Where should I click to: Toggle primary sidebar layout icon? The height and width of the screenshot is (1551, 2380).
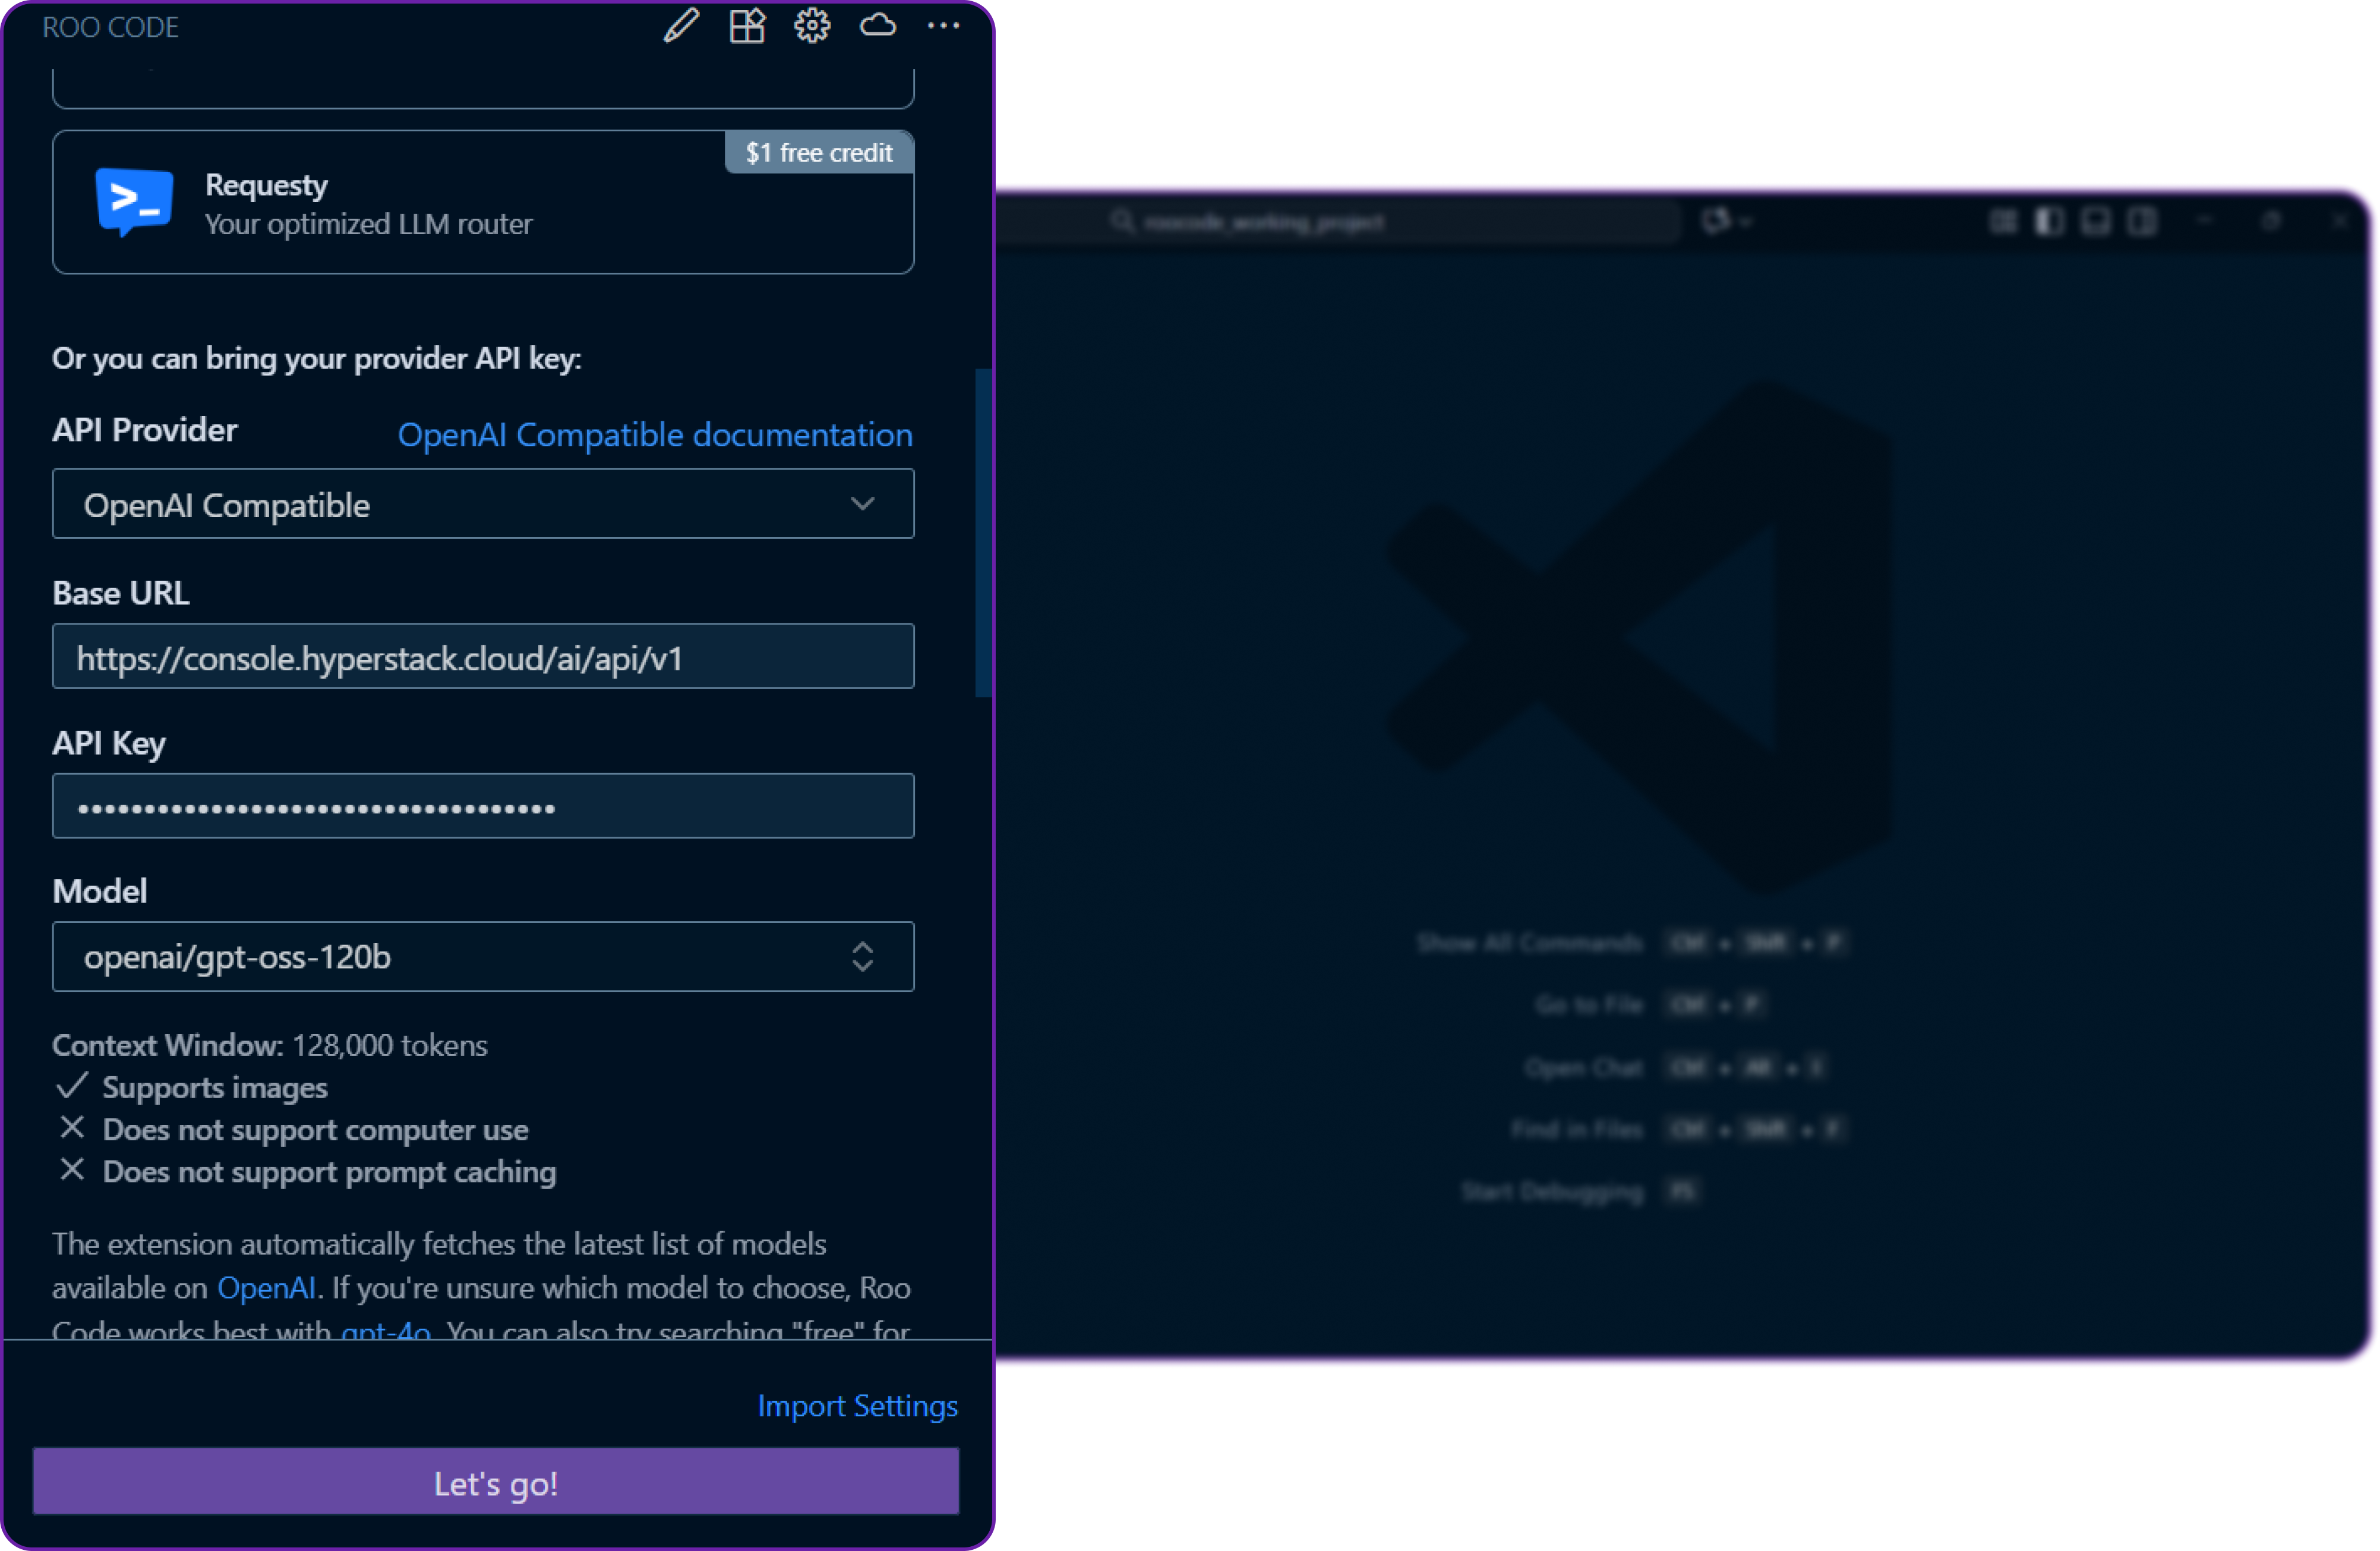click(x=2049, y=221)
